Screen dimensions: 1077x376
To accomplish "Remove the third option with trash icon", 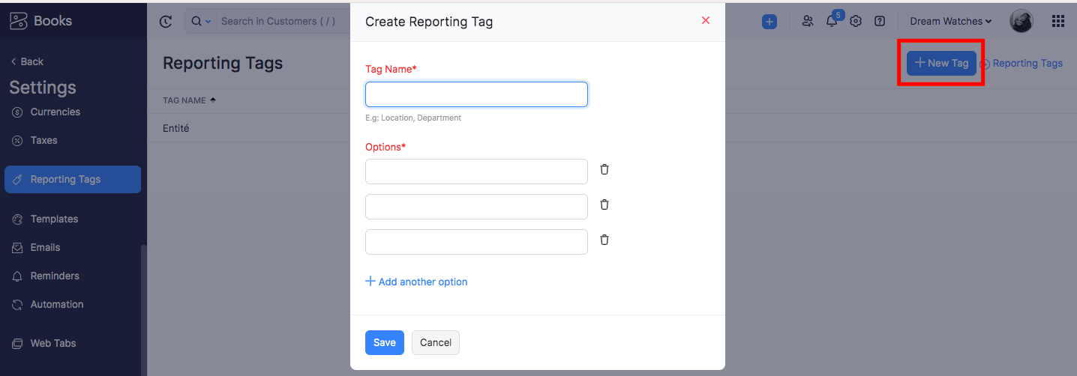I will coord(604,240).
